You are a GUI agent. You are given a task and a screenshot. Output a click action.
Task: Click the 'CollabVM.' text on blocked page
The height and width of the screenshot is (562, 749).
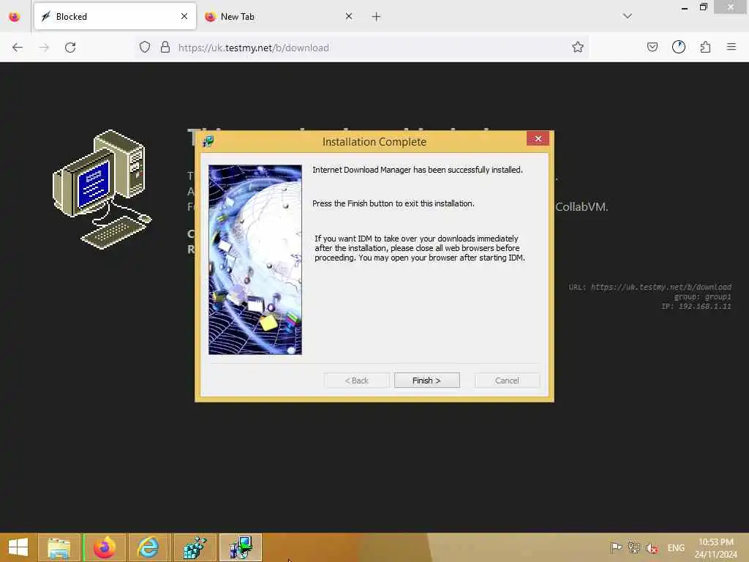(581, 207)
